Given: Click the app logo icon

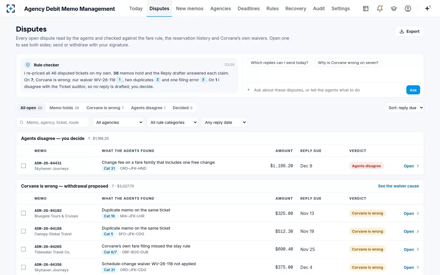Looking at the screenshot, I should point(11,9).
